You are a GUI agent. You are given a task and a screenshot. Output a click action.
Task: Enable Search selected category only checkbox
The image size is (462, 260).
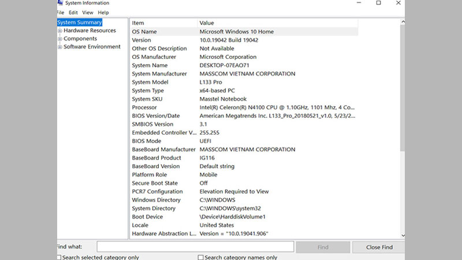[59, 257]
